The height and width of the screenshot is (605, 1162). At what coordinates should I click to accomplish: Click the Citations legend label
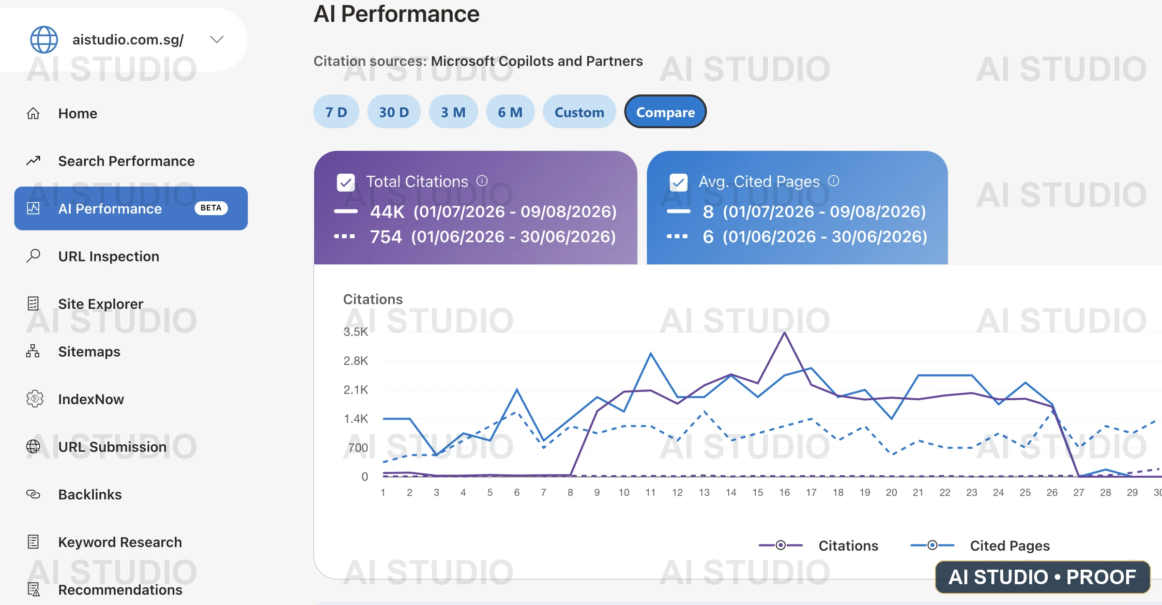coord(848,545)
